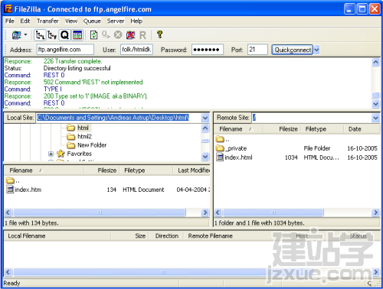Toggle the remote directory tree view
The height and width of the screenshot is (289, 383).
(52, 35)
